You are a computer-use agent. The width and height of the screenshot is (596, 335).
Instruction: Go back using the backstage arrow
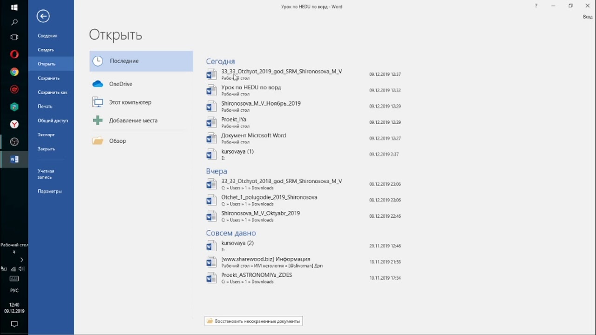coord(43,16)
